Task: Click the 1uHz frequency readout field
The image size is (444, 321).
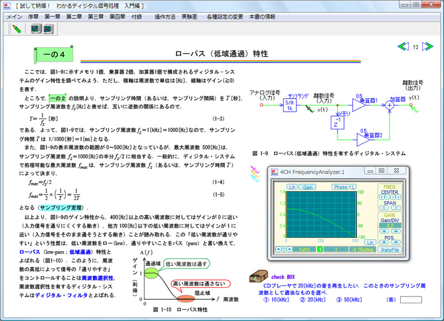Action: (304, 249)
